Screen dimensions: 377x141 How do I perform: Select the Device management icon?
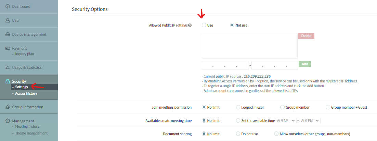point(8,34)
